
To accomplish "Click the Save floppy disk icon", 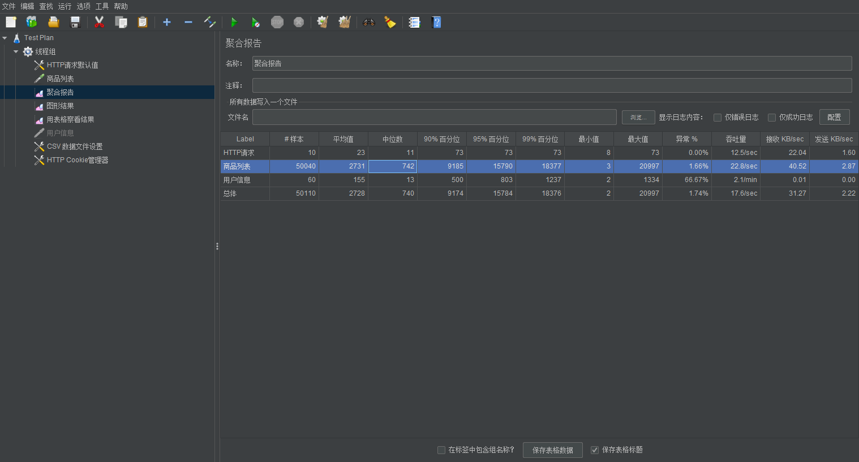I will [75, 22].
